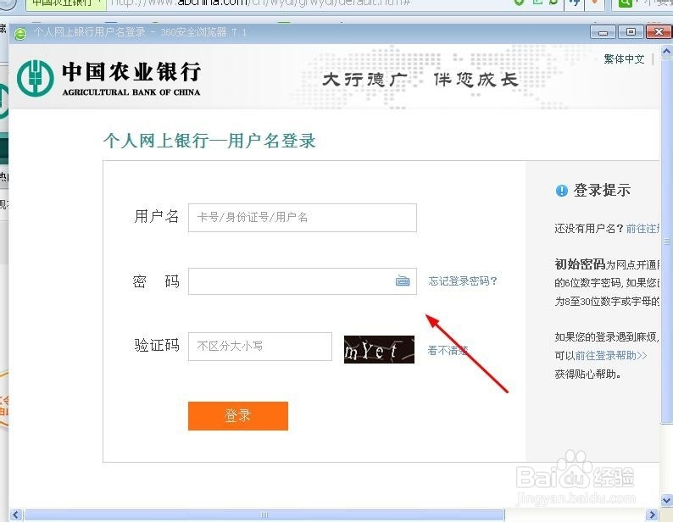
Task: Maximize the login popup window
Action: 631,32
